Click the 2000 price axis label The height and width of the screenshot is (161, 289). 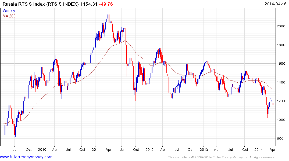pos(281,26)
